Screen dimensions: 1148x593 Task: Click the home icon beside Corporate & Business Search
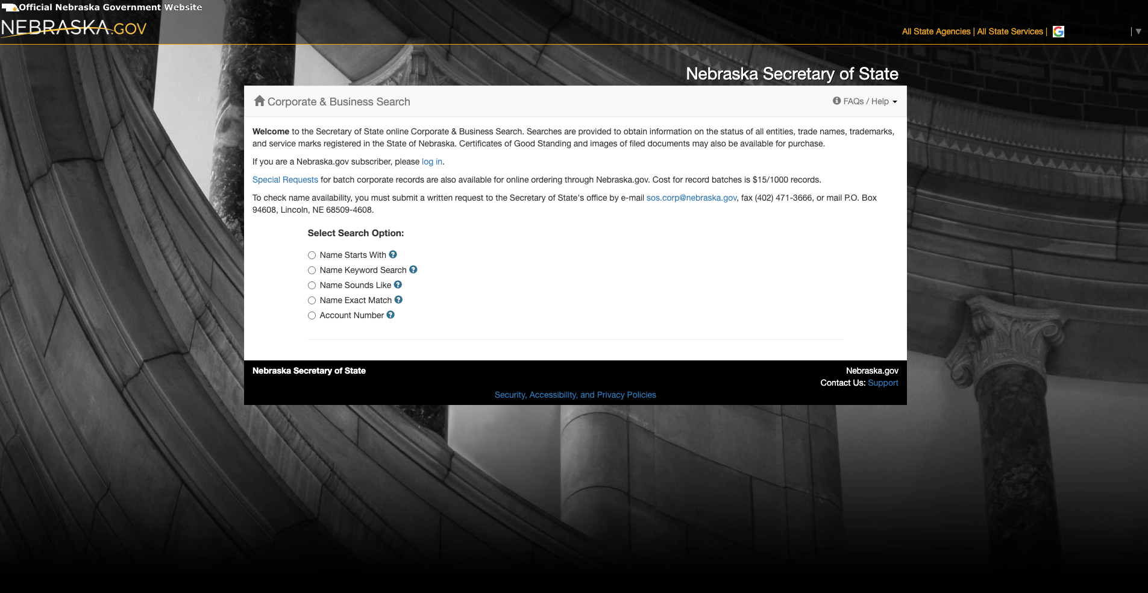(259, 101)
